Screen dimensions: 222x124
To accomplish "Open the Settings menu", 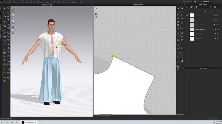I will [x=75, y=2].
